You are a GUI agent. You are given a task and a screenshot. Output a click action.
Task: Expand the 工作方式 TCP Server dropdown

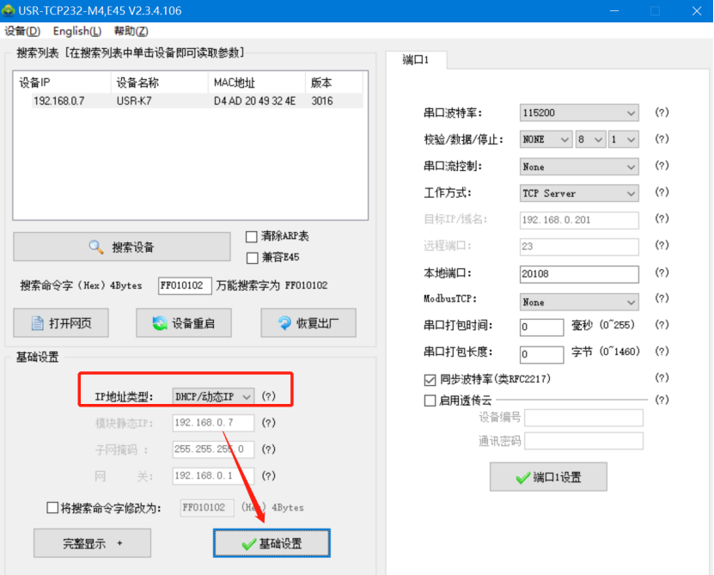579,193
